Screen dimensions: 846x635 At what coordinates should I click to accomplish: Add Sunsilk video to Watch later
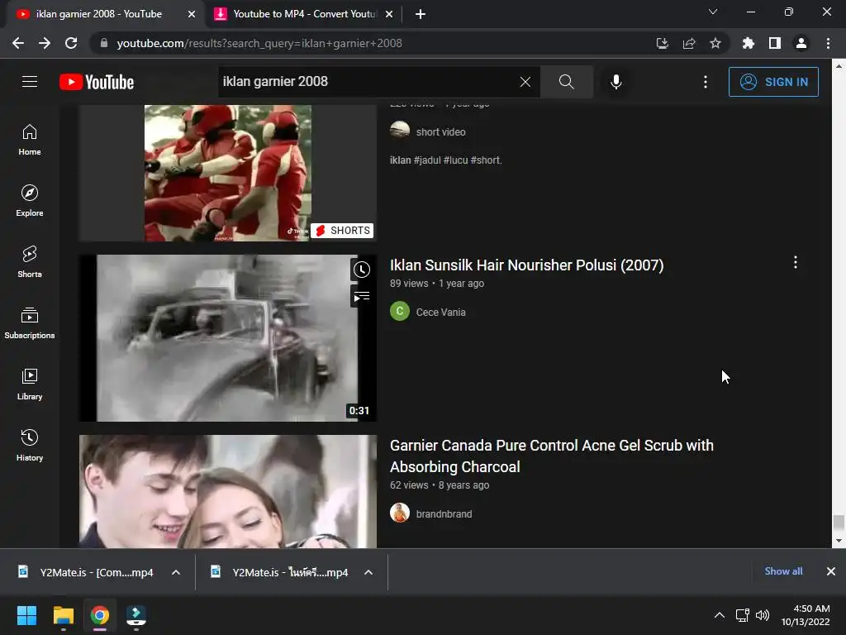click(x=362, y=270)
